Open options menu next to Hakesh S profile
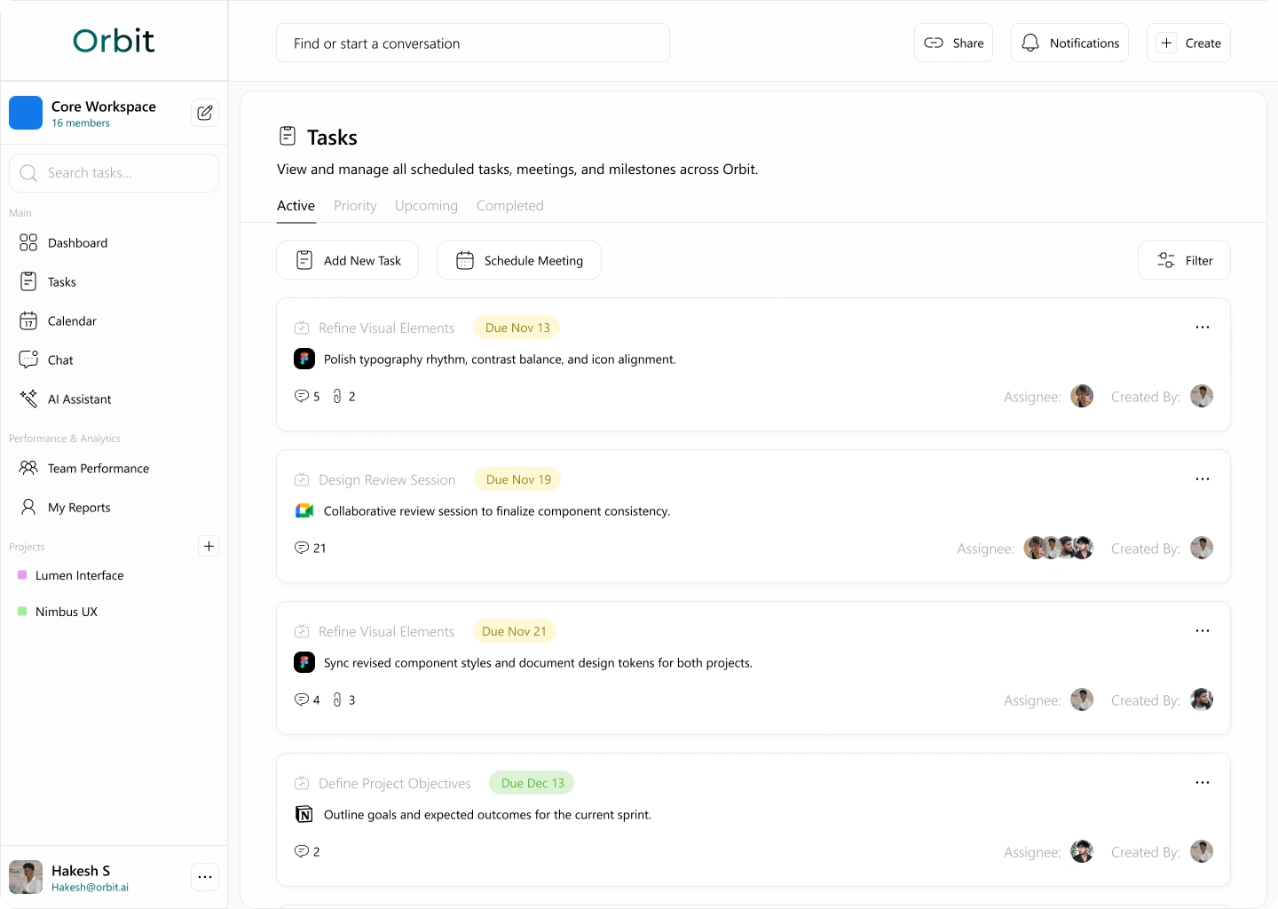Screen dimensions: 1278x909 [x=205, y=877]
